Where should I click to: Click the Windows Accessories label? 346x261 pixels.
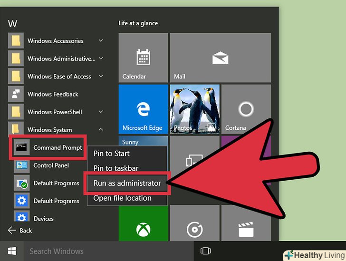(x=56, y=41)
